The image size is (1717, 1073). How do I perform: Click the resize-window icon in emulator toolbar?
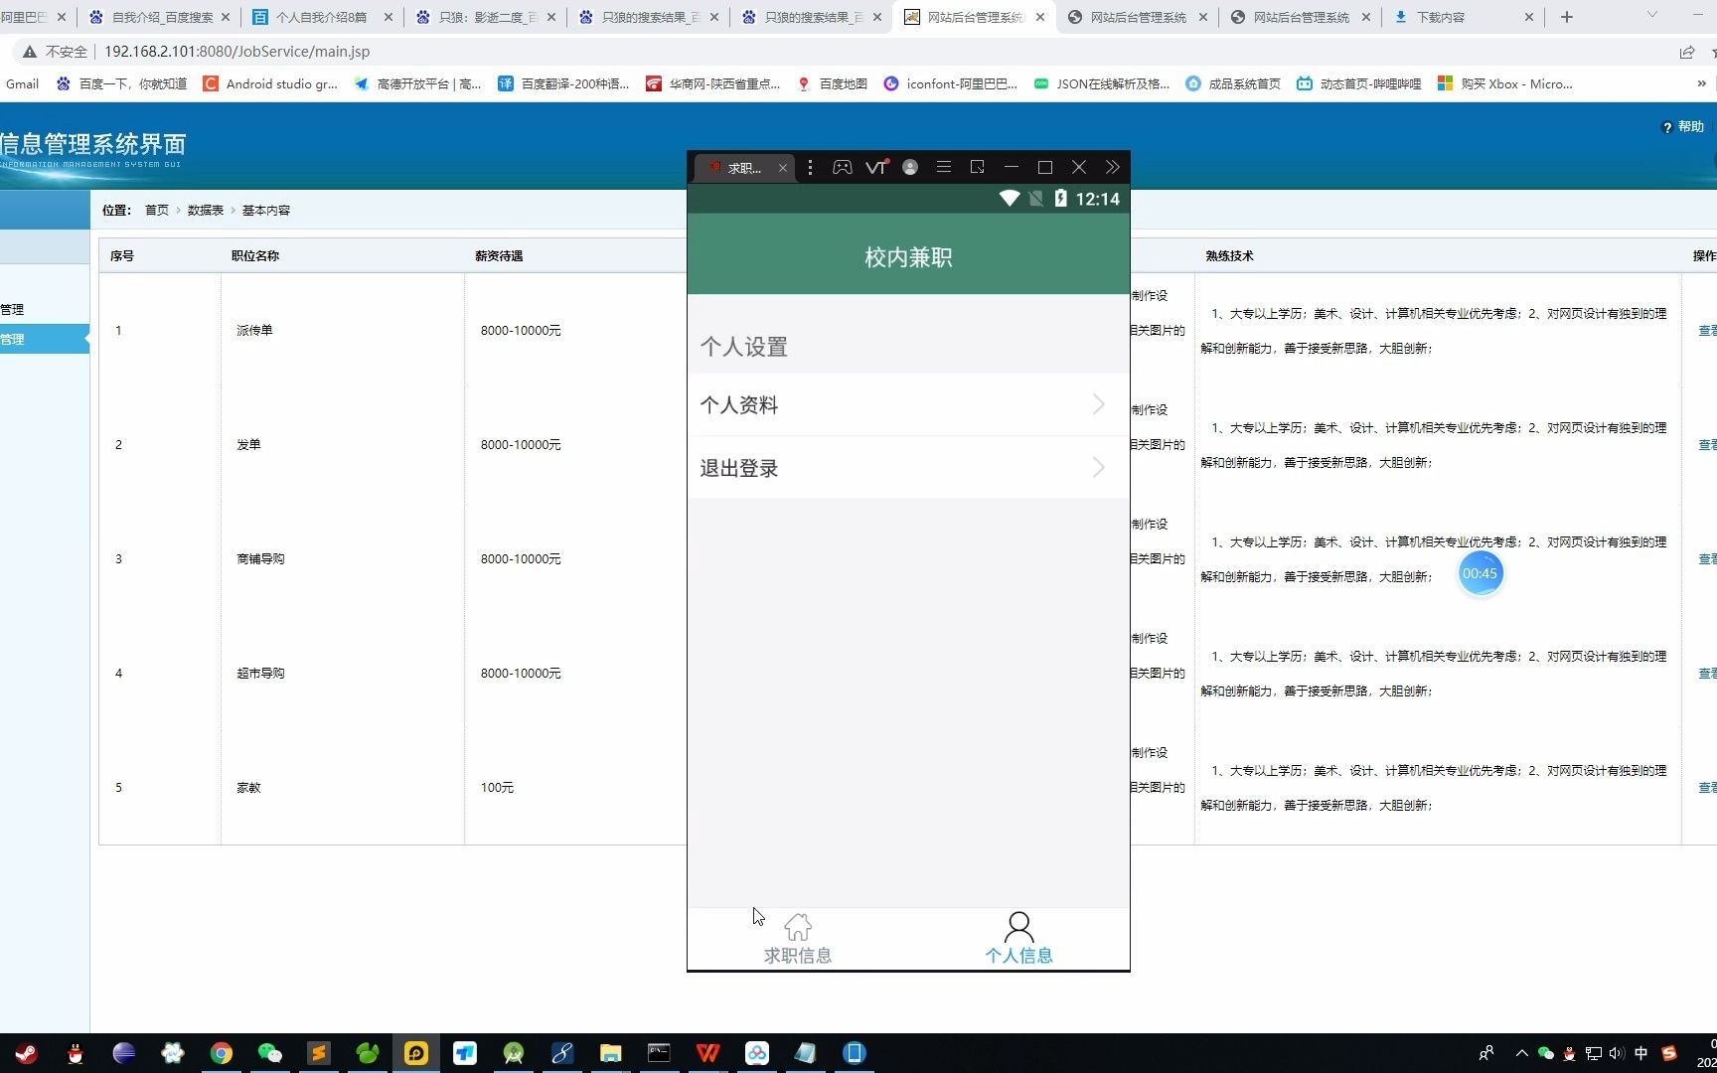[977, 167]
